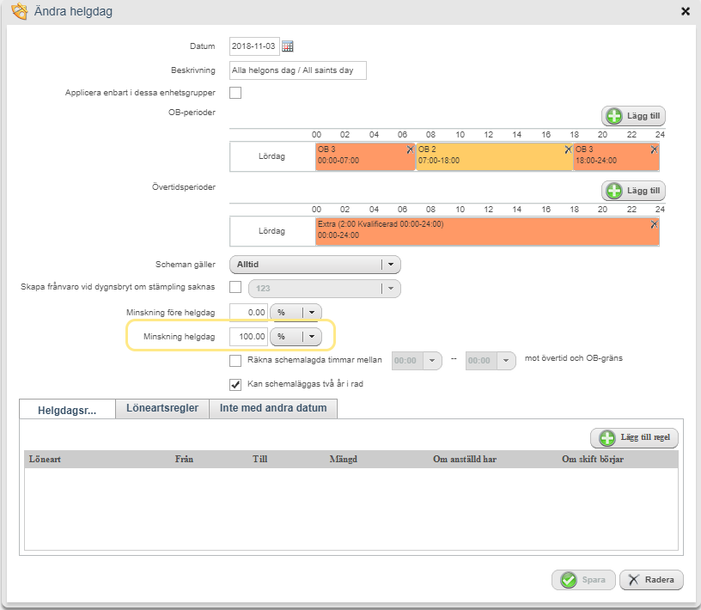The width and height of the screenshot is (701, 610).
Task: Click the Från column header
Action: pyautogui.click(x=184, y=460)
